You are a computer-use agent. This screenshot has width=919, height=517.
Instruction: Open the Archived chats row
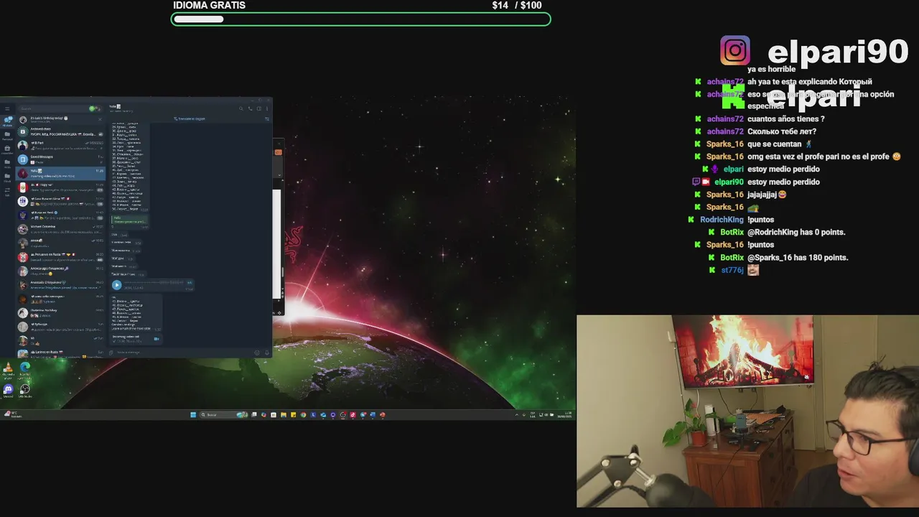tap(60, 131)
